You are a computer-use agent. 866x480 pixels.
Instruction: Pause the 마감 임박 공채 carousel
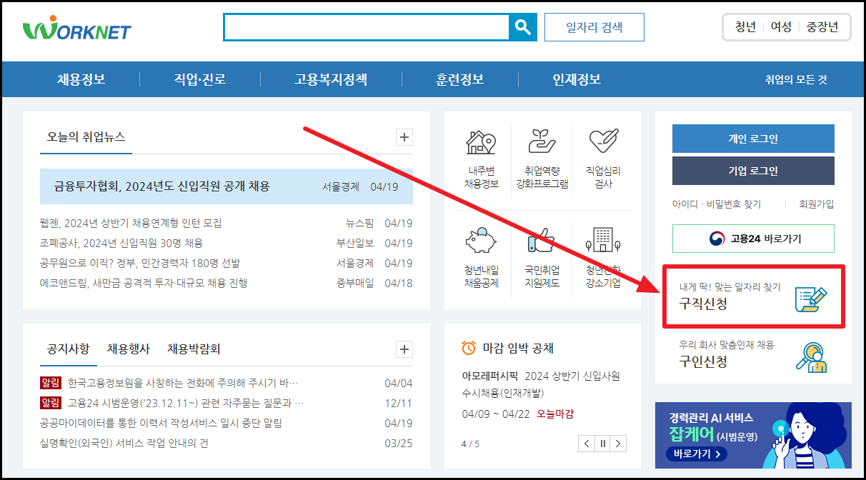click(x=602, y=443)
